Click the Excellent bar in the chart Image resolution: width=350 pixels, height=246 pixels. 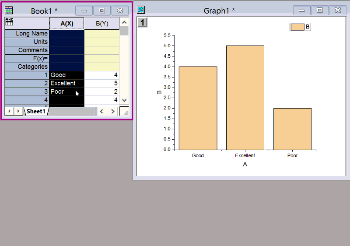(x=245, y=97)
